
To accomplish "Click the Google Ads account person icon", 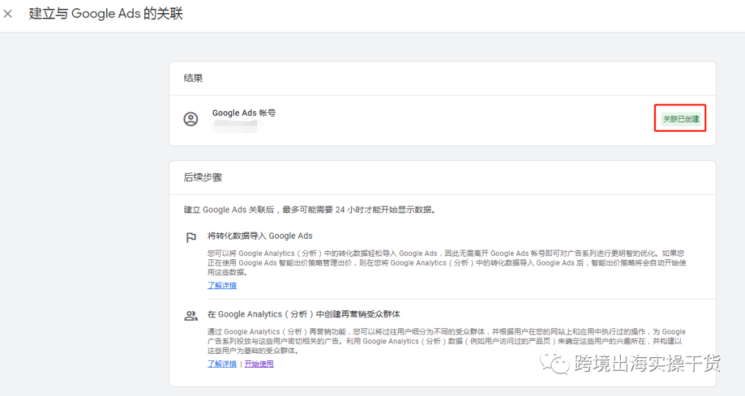I will tap(191, 119).
